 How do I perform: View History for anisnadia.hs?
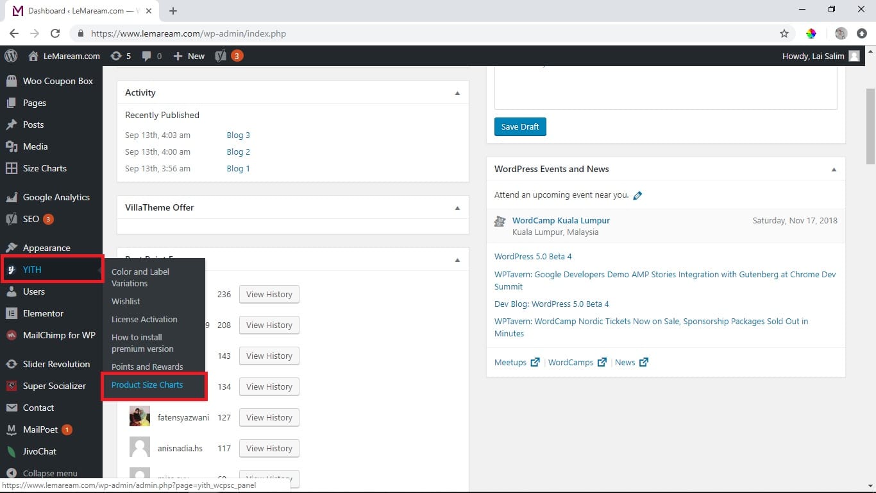pyautogui.click(x=269, y=448)
